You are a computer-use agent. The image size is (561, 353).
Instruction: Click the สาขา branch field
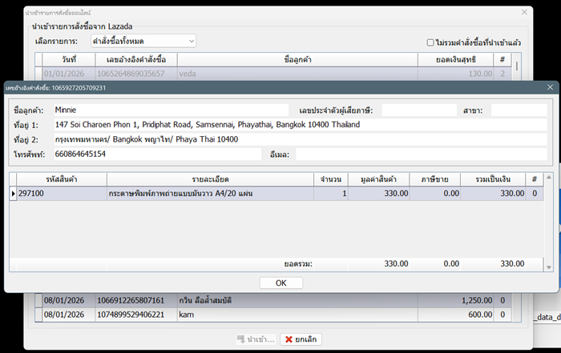(519, 110)
